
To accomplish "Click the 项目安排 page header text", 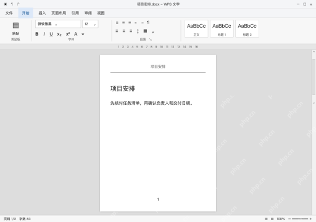I will tap(158, 67).
